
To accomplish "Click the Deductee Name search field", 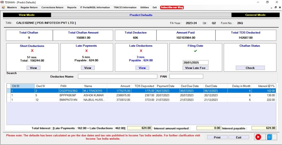I will click(118, 76).
